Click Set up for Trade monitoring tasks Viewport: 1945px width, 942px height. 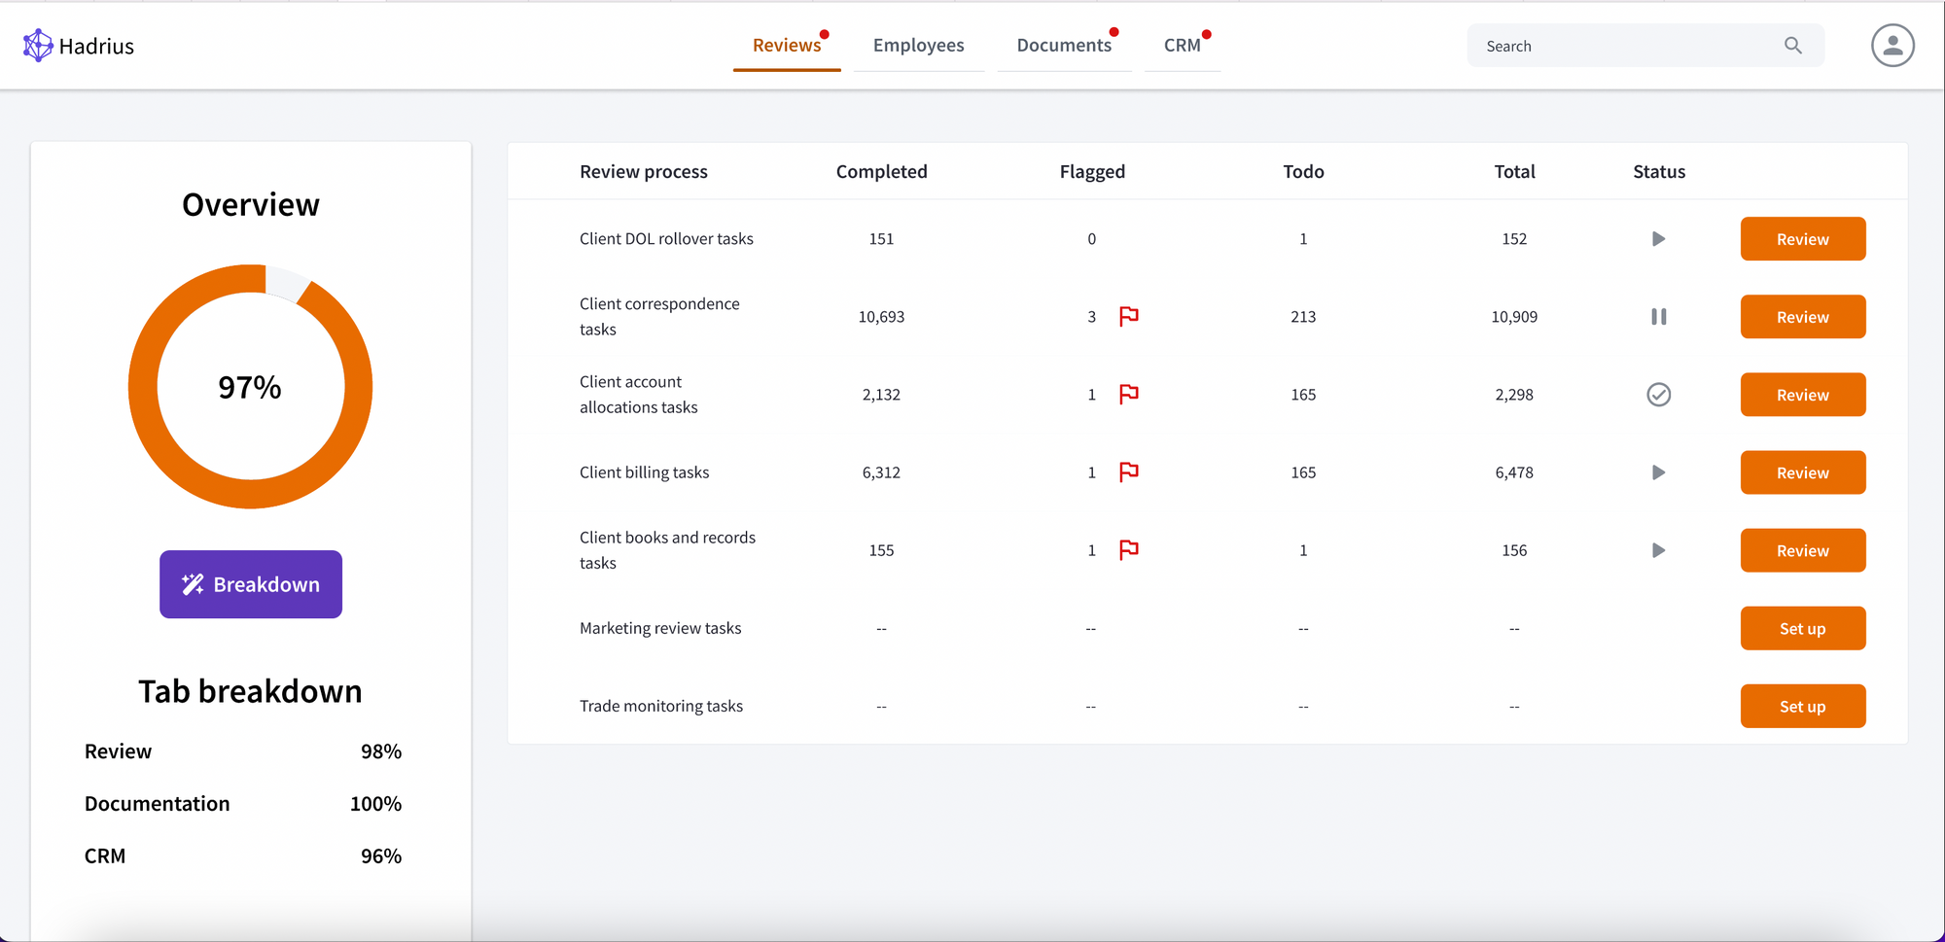click(x=1802, y=706)
